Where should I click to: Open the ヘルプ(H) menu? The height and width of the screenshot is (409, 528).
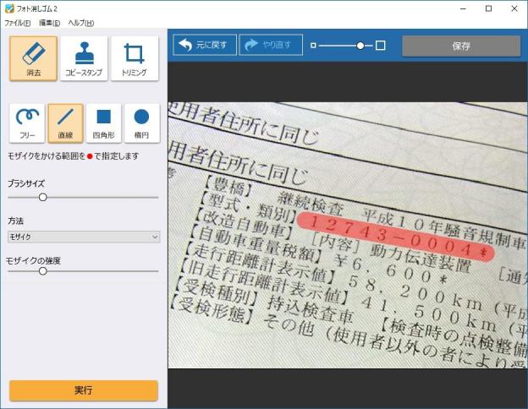(x=81, y=23)
